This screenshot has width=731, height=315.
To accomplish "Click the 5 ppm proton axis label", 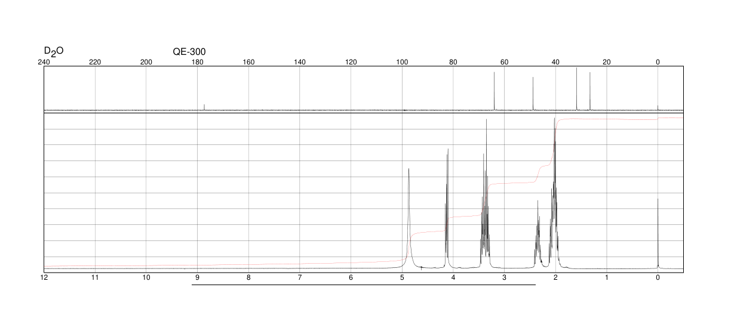I will [402, 278].
